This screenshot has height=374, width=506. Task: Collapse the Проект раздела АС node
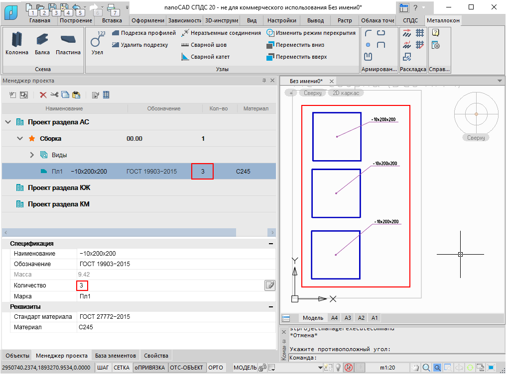tap(8, 122)
